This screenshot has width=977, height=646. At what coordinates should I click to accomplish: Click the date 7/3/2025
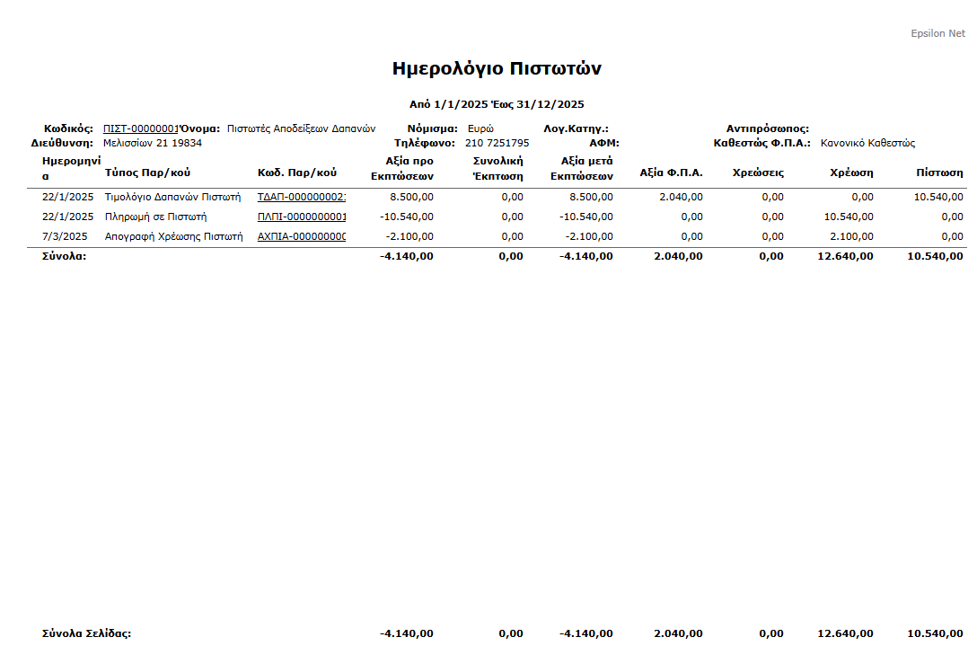65,237
